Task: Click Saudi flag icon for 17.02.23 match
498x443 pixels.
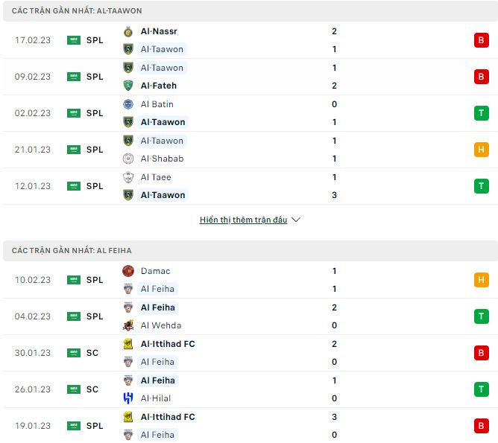Action: coord(73,40)
